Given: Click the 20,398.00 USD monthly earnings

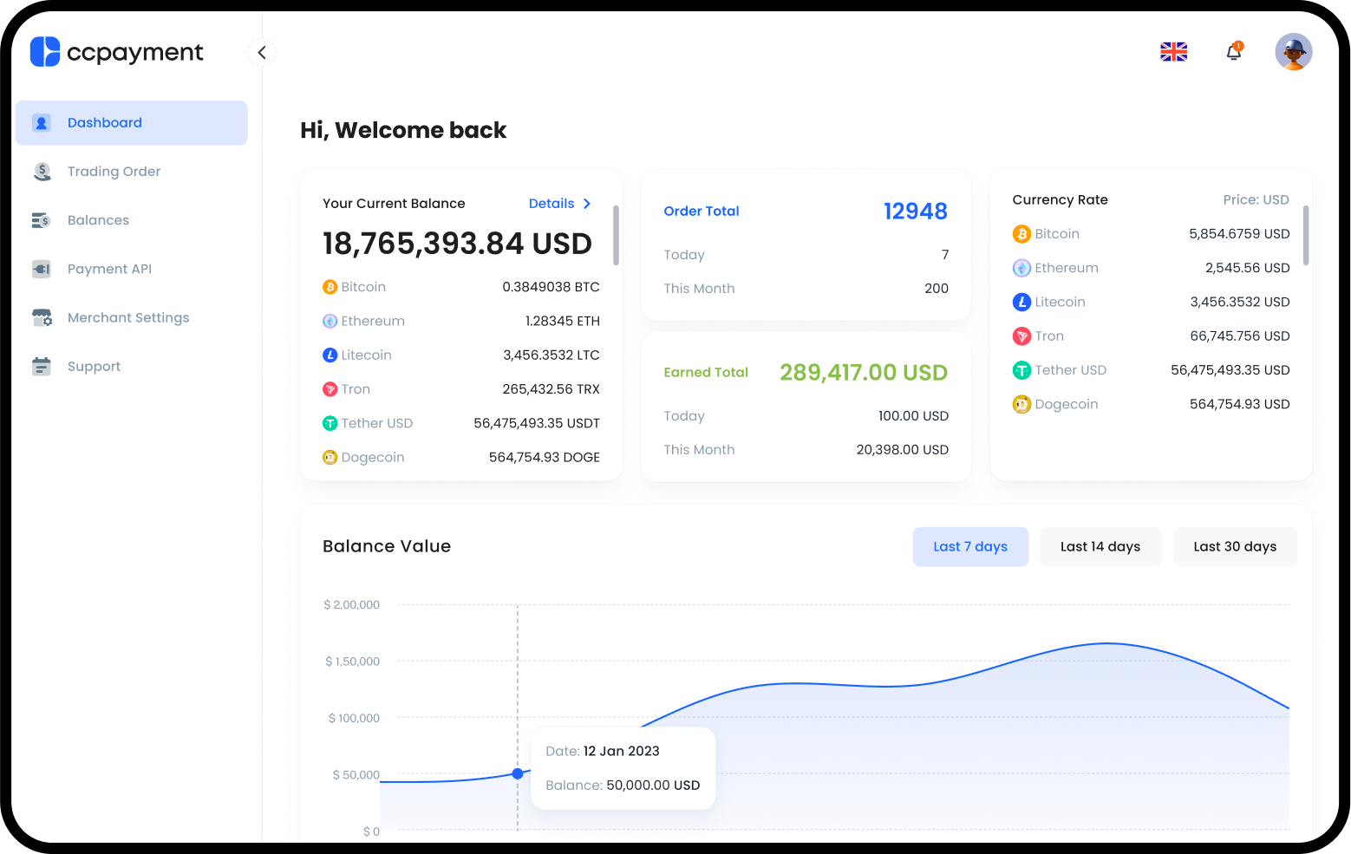Looking at the screenshot, I should click(902, 450).
